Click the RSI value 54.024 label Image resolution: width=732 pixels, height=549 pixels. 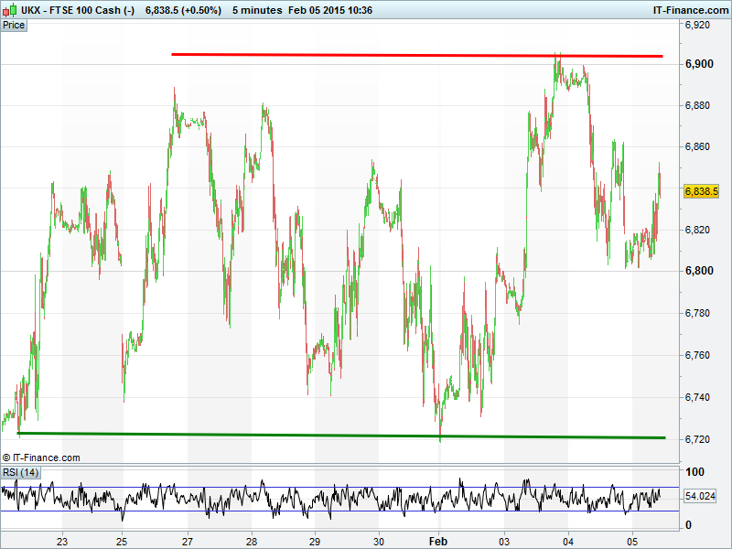coord(700,496)
